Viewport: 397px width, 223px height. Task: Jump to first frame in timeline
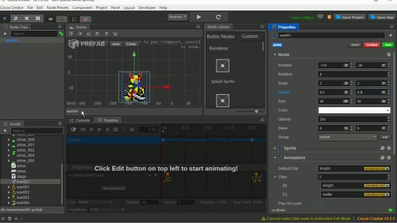[x=83, y=129]
